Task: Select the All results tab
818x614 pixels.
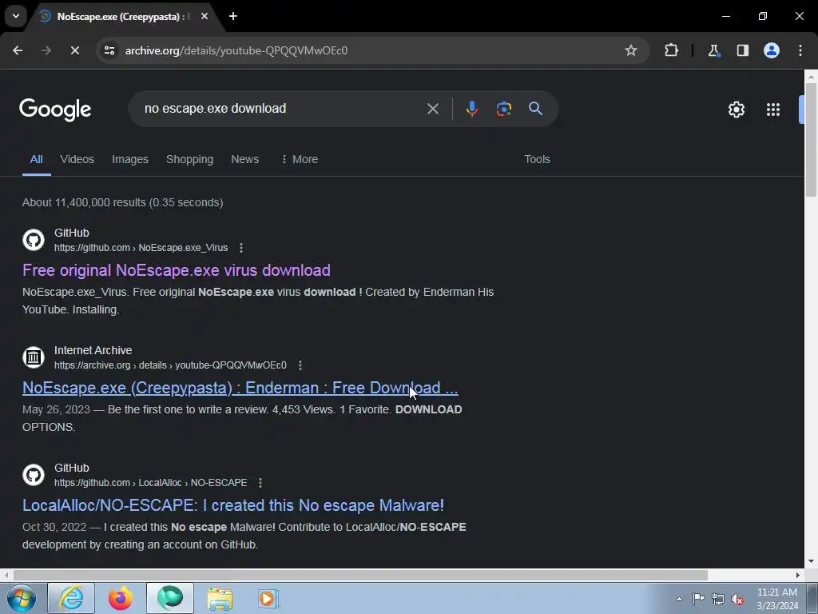Action: coord(36,159)
